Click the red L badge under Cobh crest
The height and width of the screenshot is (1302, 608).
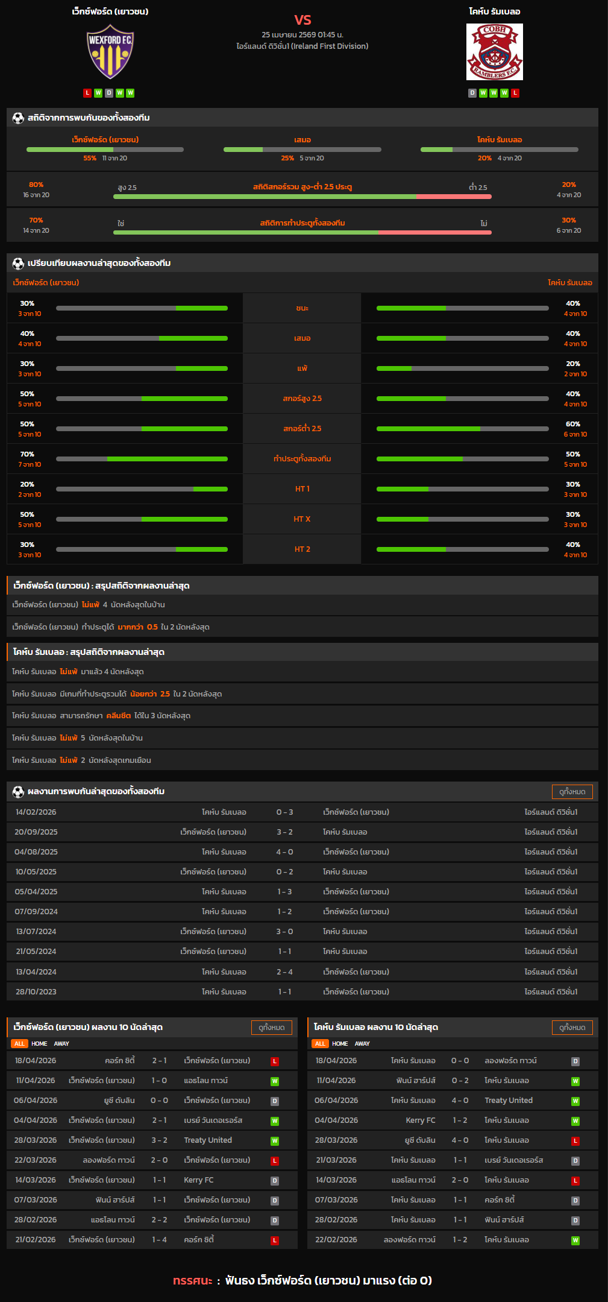click(515, 93)
